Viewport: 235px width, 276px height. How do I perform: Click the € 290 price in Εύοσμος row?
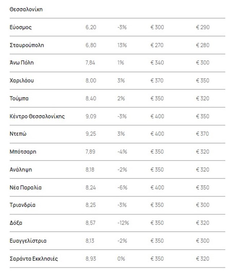coord(202,27)
